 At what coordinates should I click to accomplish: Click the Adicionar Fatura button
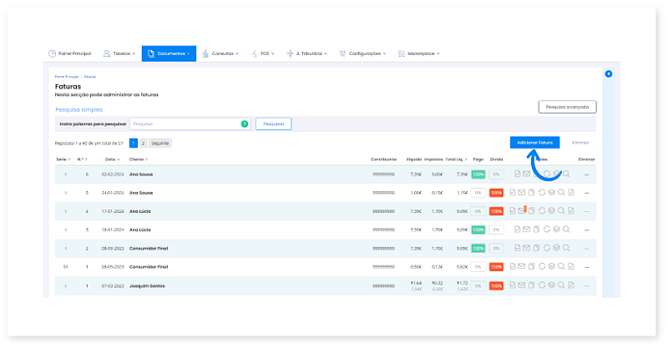(x=534, y=143)
